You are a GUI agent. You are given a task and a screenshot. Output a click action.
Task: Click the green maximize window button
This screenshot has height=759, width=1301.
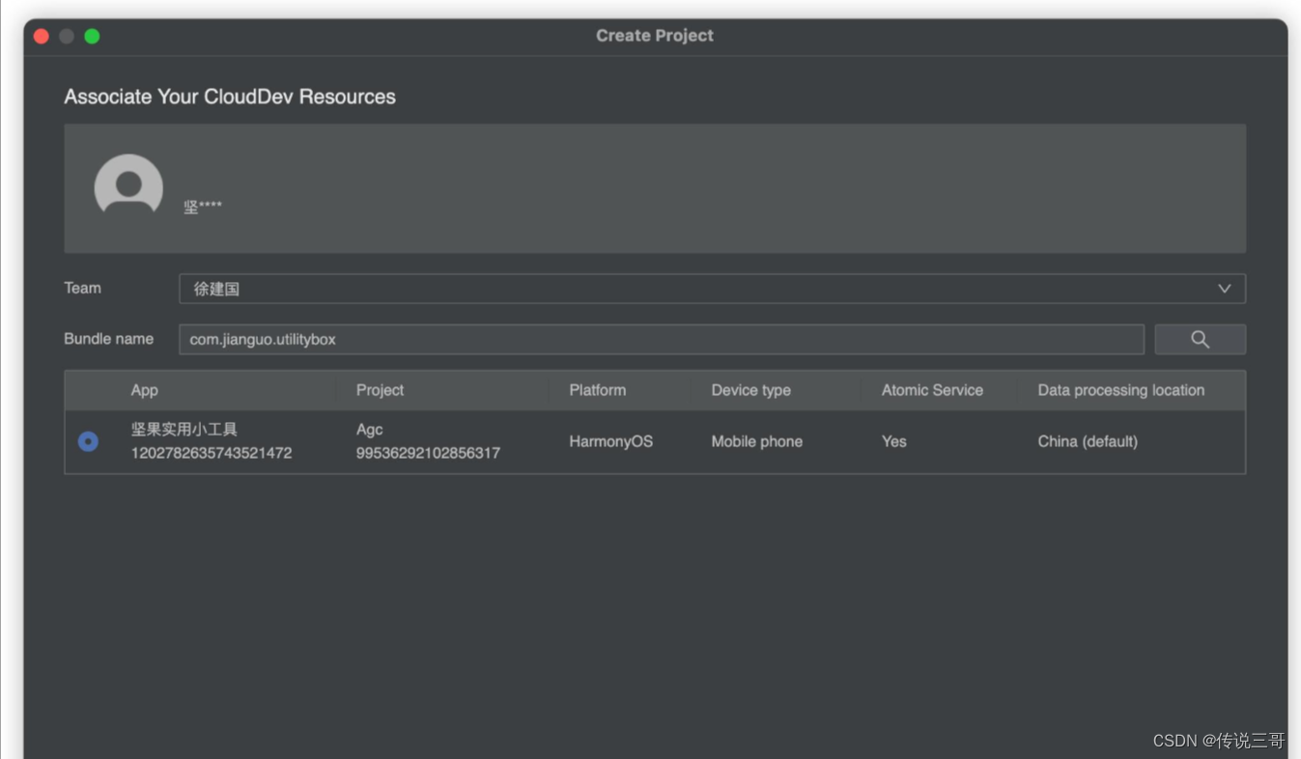point(92,36)
